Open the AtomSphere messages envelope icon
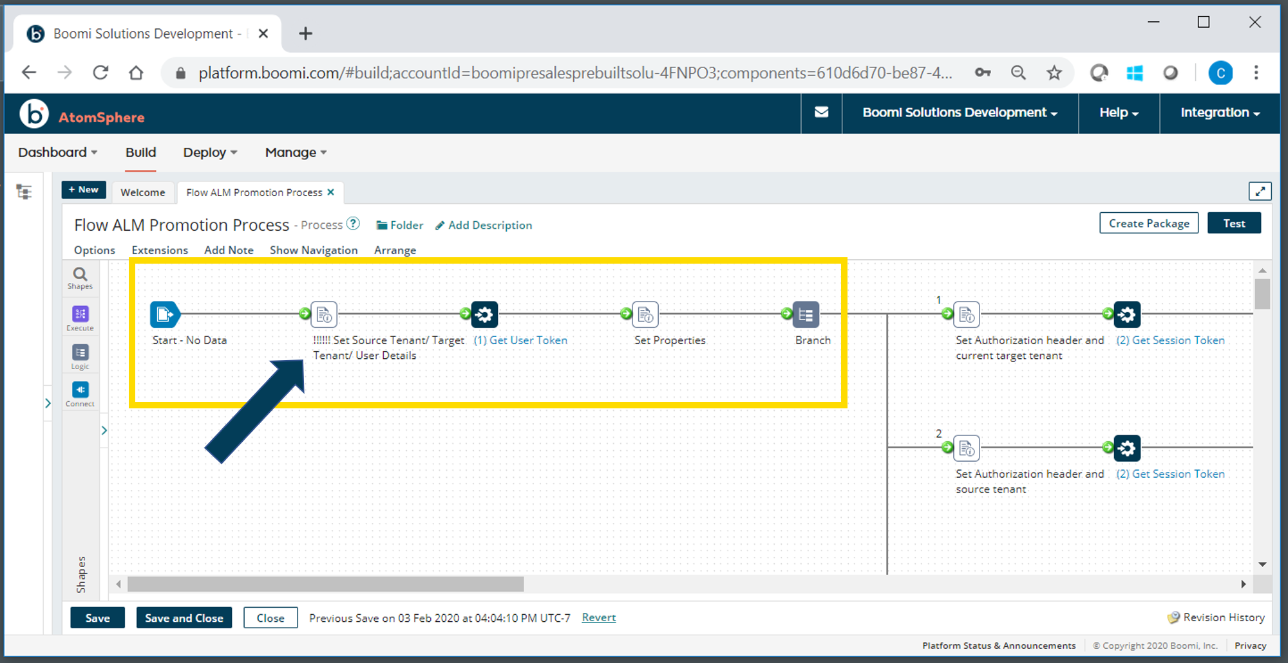Viewport: 1288px width, 663px height. [x=821, y=113]
